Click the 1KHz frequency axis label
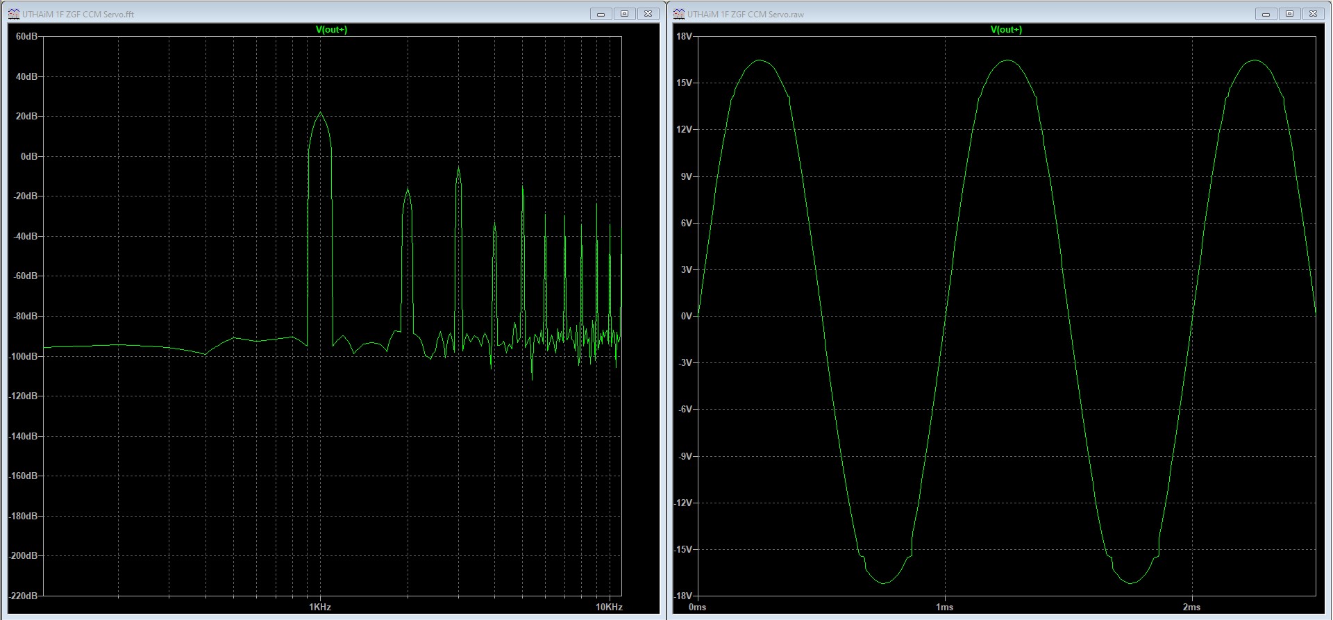Image resolution: width=1333 pixels, height=620 pixels. [320, 607]
